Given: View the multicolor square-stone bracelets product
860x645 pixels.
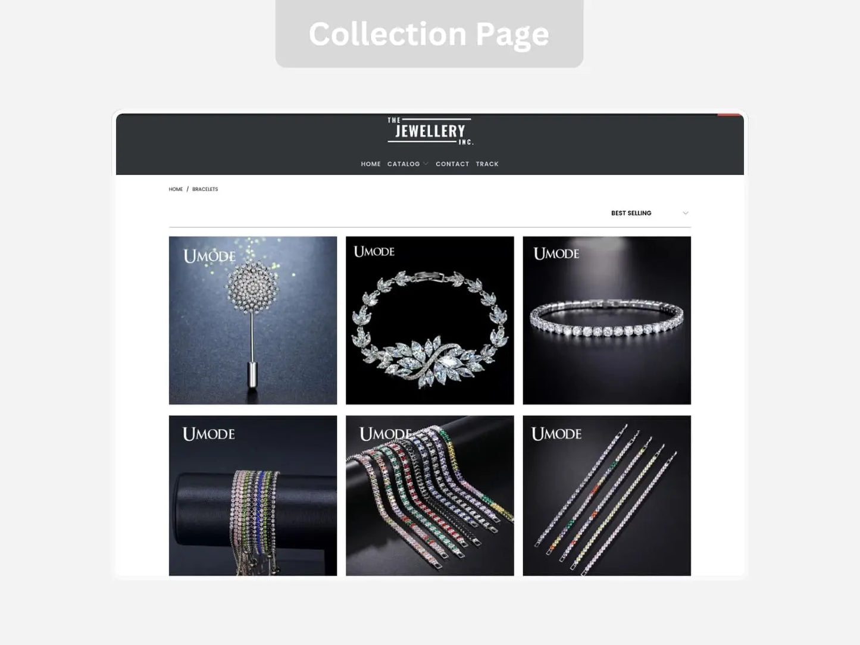Looking at the screenshot, I should pyautogui.click(x=430, y=496).
